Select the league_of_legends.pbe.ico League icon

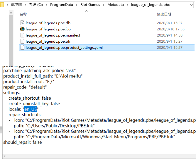click(22, 29)
